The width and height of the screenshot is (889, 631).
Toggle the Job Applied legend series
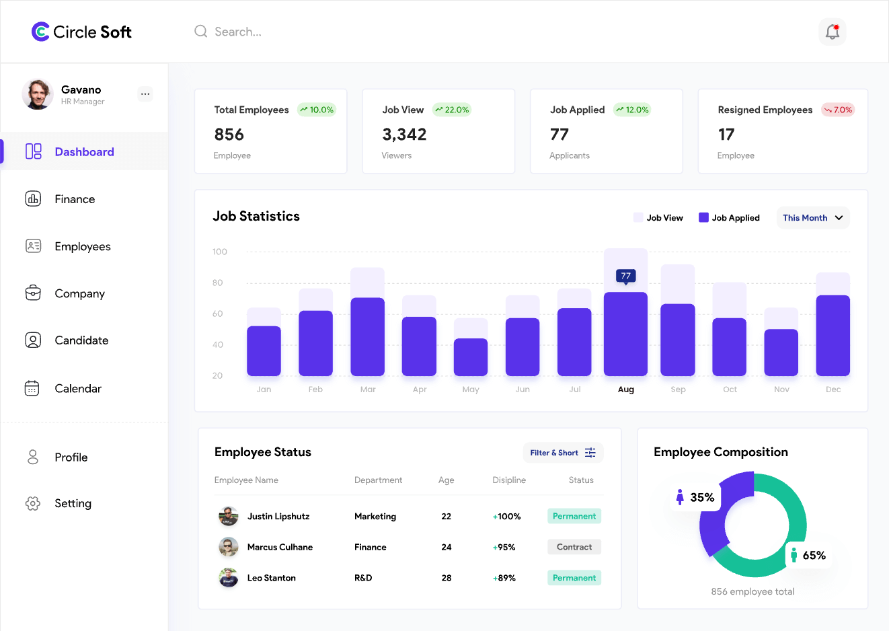click(729, 218)
